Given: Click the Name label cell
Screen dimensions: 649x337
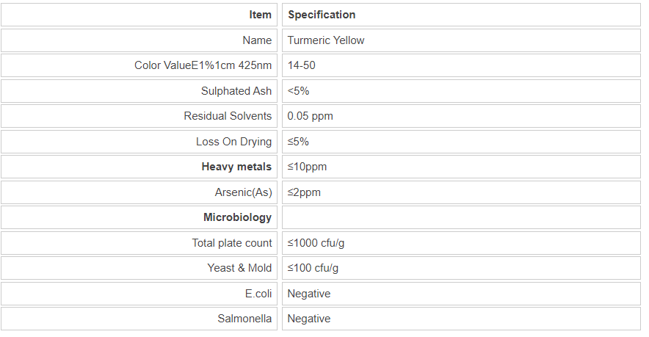Looking at the screenshot, I should point(257,40).
